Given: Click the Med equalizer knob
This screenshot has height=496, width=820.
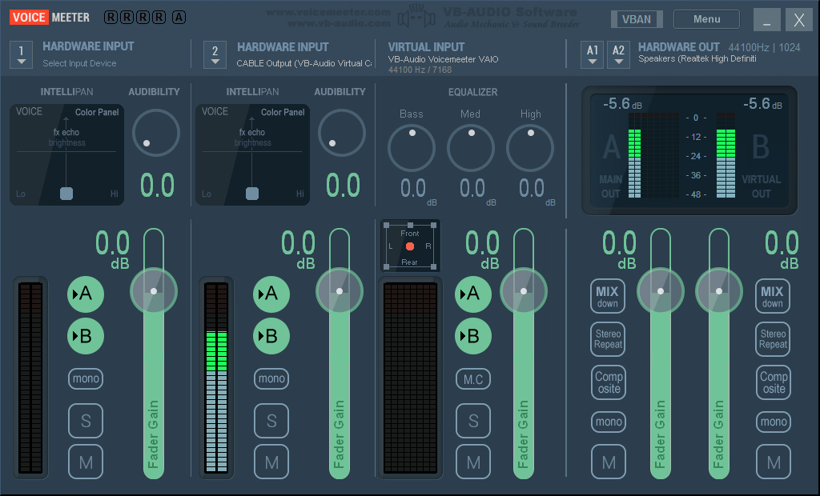Looking at the screenshot, I should 471,148.
